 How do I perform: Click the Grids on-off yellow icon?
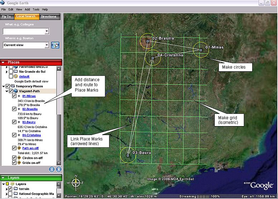(x=19, y=163)
